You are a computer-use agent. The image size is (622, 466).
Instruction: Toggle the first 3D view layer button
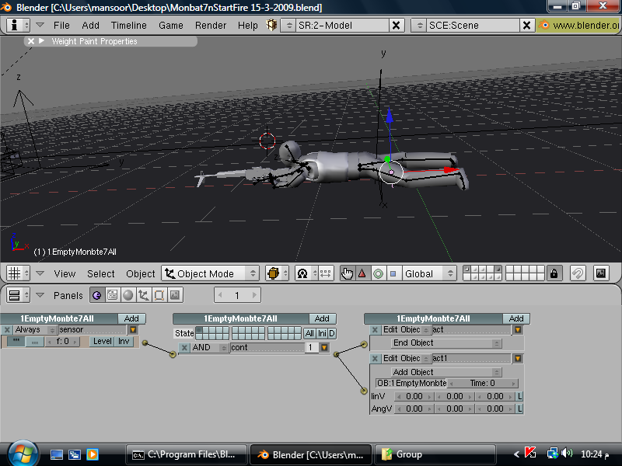[467, 270]
